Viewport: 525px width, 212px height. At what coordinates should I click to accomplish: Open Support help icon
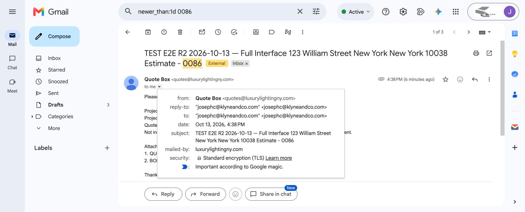(386, 12)
